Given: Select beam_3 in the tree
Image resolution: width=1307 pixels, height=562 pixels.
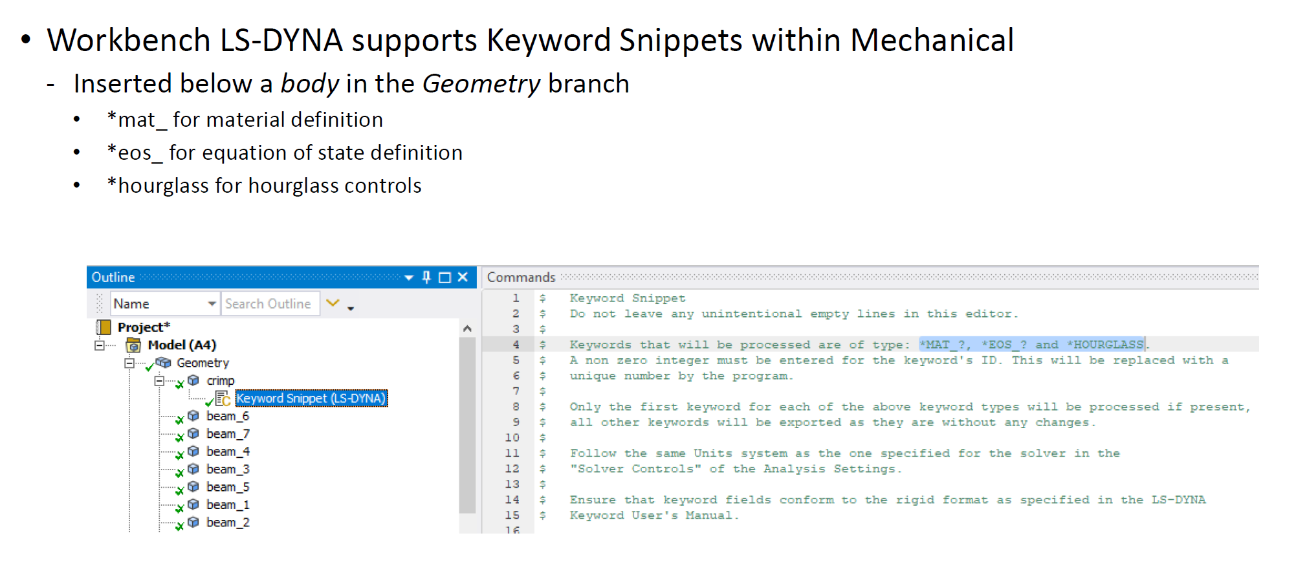Looking at the screenshot, I should [x=228, y=469].
